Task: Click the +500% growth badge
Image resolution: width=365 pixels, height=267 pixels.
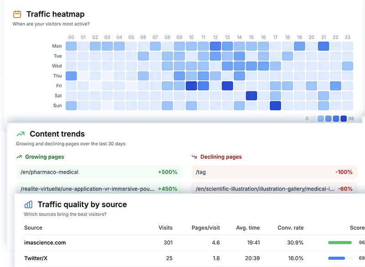Action: point(167,172)
